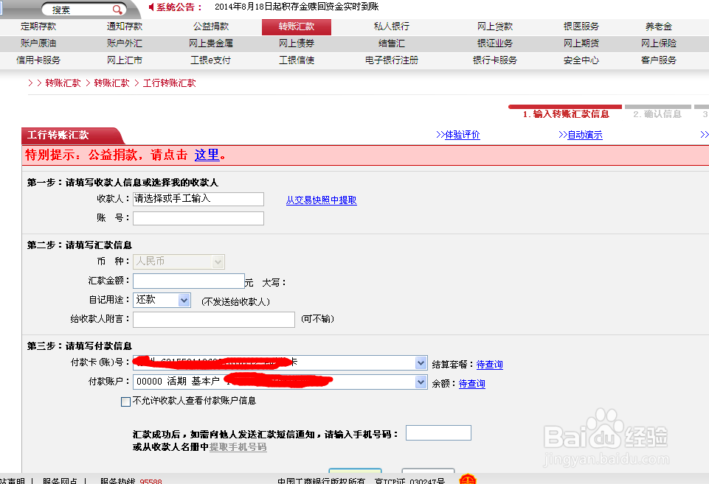709x484 pixels.
Task: Click the 汇款金额 input field
Action: click(189, 281)
